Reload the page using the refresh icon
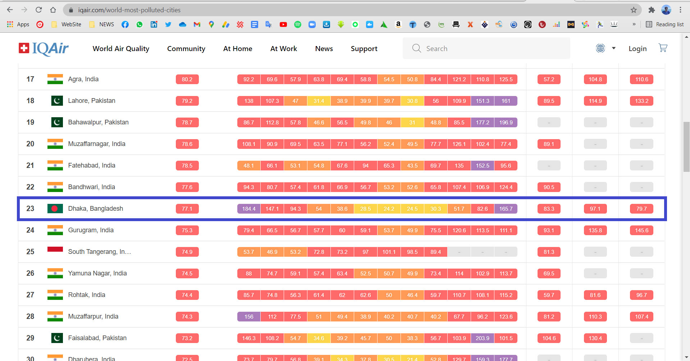Screen dimensions: 690x361 click(x=39, y=10)
